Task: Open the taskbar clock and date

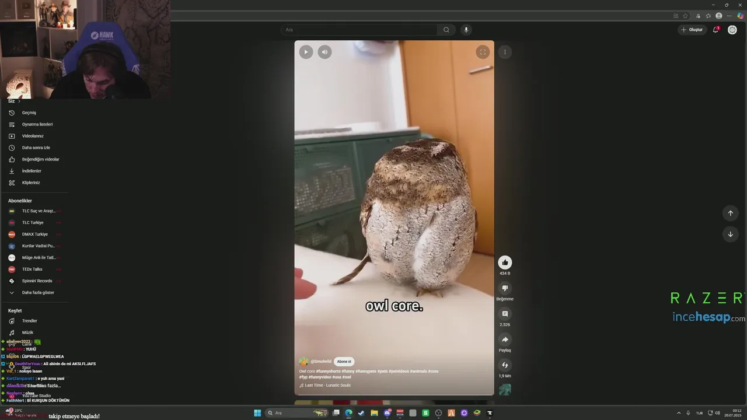Action: coord(733,413)
